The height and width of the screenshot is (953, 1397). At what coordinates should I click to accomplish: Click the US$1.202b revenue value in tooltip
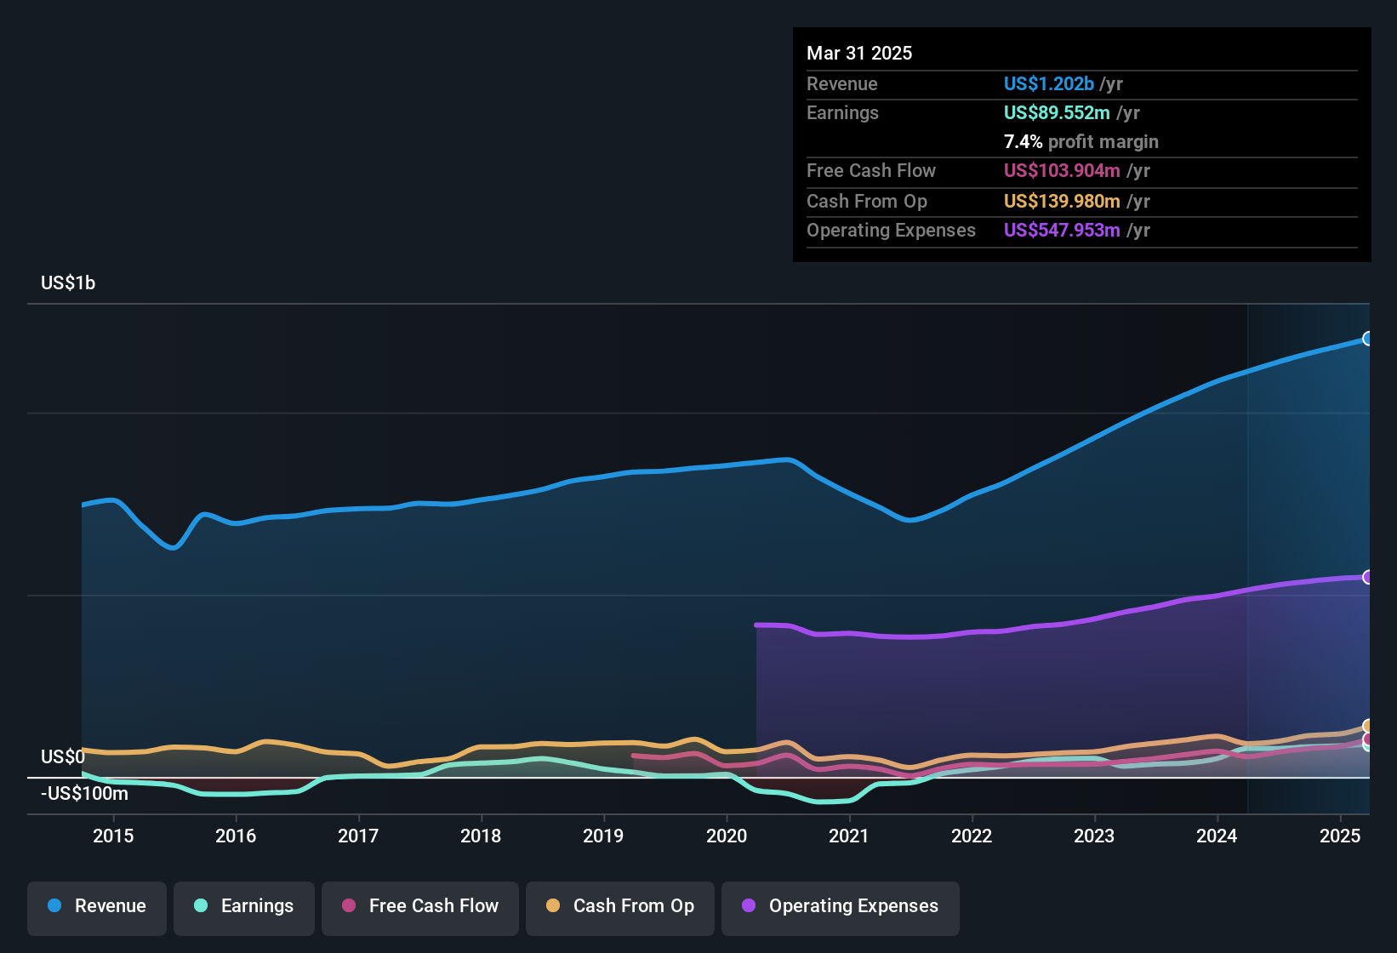pyautogui.click(x=1048, y=84)
